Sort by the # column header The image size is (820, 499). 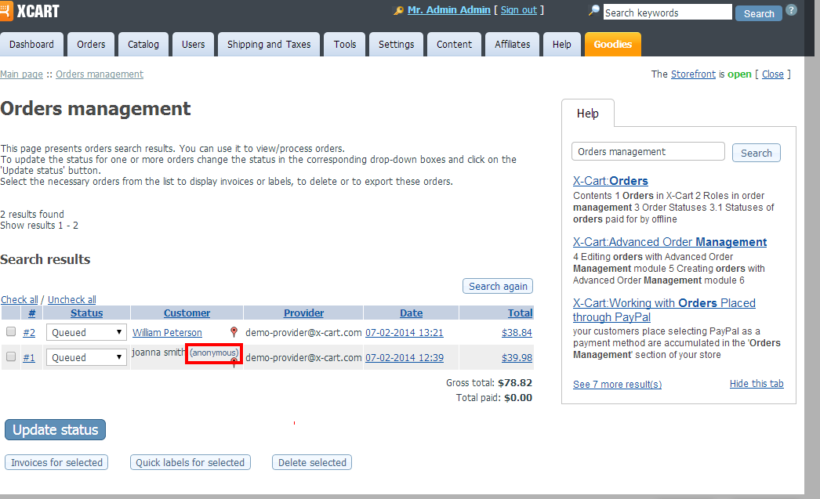pos(31,313)
